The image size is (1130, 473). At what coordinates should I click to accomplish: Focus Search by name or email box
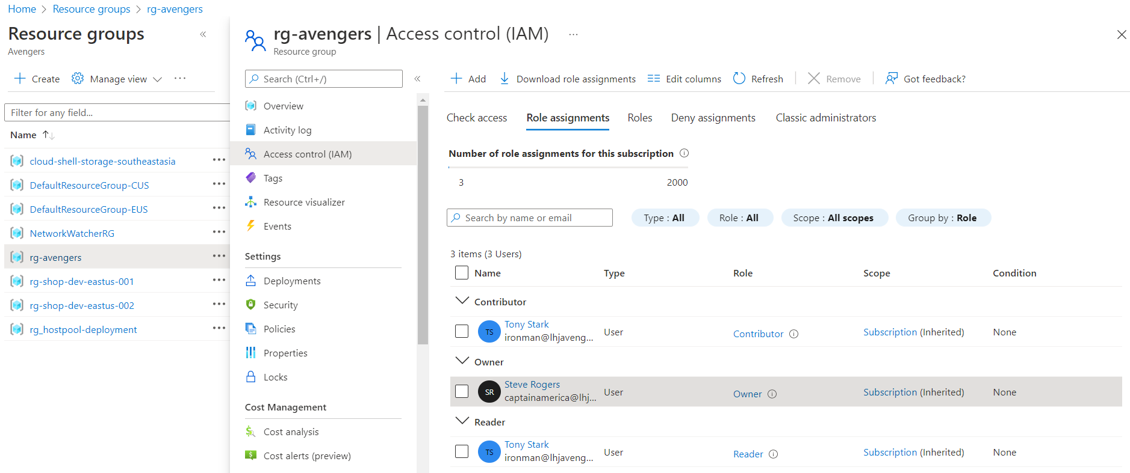pyautogui.click(x=530, y=218)
